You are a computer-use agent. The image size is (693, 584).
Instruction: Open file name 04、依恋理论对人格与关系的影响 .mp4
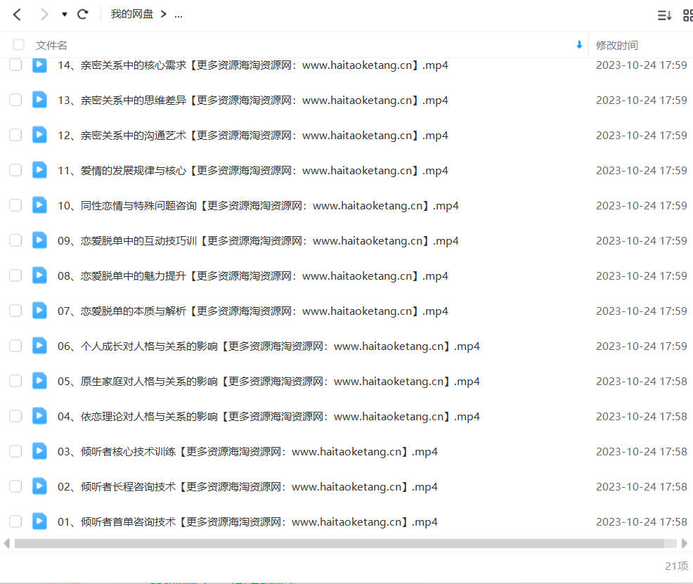[x=268, y=416]
